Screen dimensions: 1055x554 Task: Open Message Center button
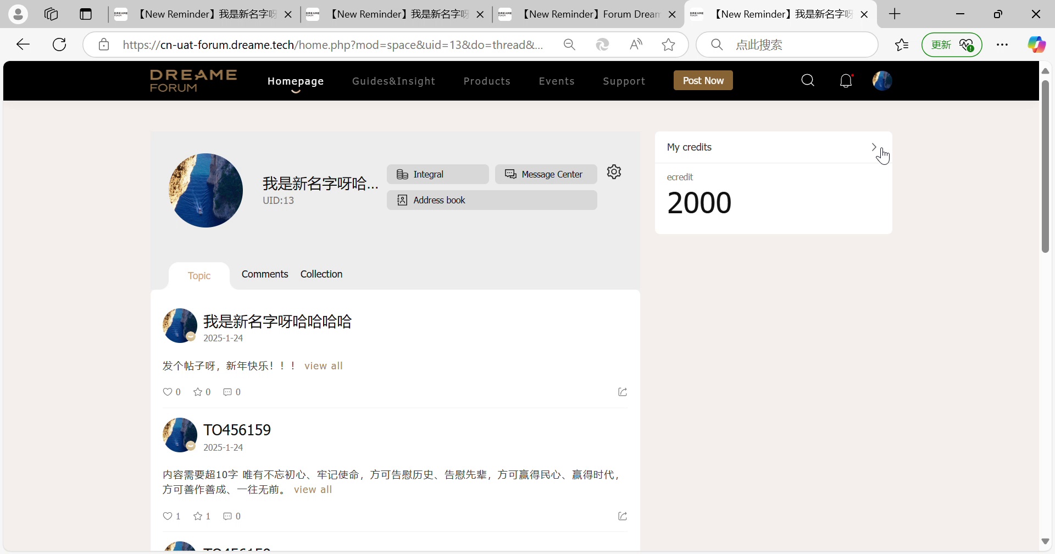[546, 174]
